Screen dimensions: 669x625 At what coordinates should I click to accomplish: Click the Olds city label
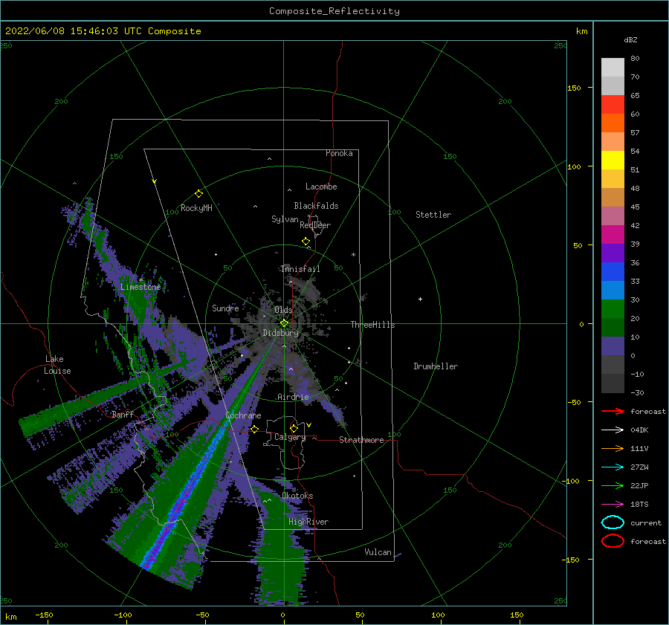point(283,310)
